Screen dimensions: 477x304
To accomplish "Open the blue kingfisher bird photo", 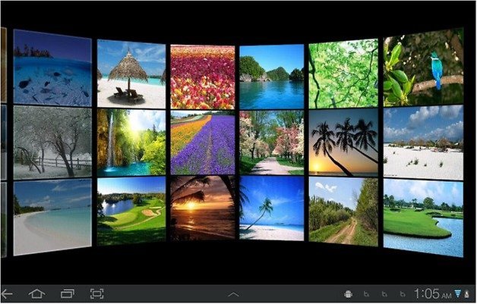I will coord(424,67).
